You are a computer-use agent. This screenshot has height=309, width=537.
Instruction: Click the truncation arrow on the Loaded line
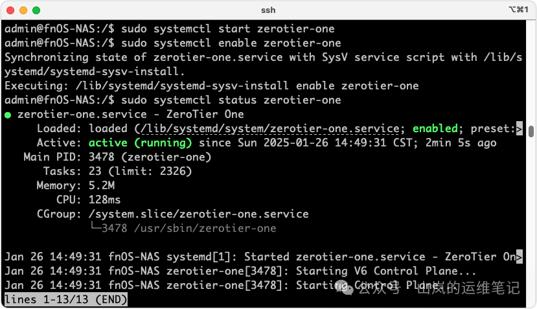coord(519,129)
